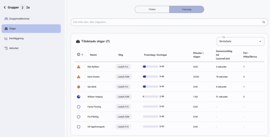Switch to the Tilldela tab
This screenshot has height=137, width=270.
tap(152, 9)
